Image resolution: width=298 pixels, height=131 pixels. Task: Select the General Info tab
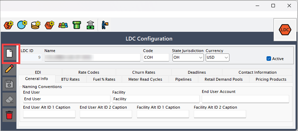(x=37, y=79)
